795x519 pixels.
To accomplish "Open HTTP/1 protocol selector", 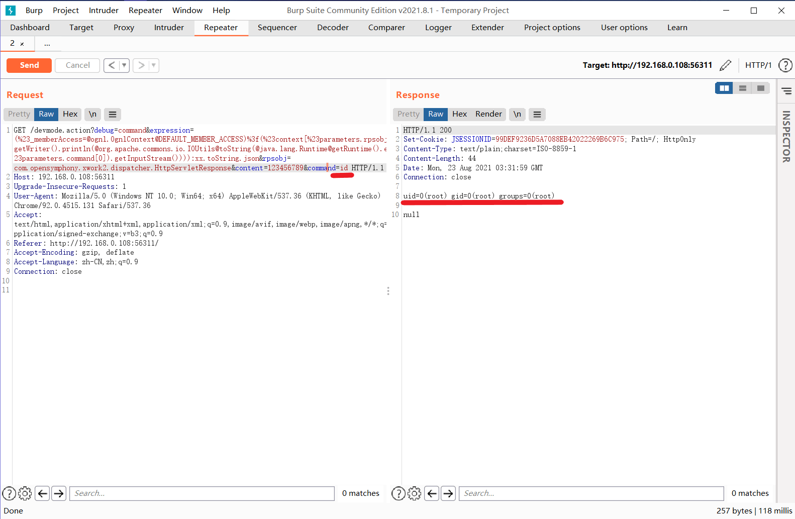I will (x=758, y=65).
